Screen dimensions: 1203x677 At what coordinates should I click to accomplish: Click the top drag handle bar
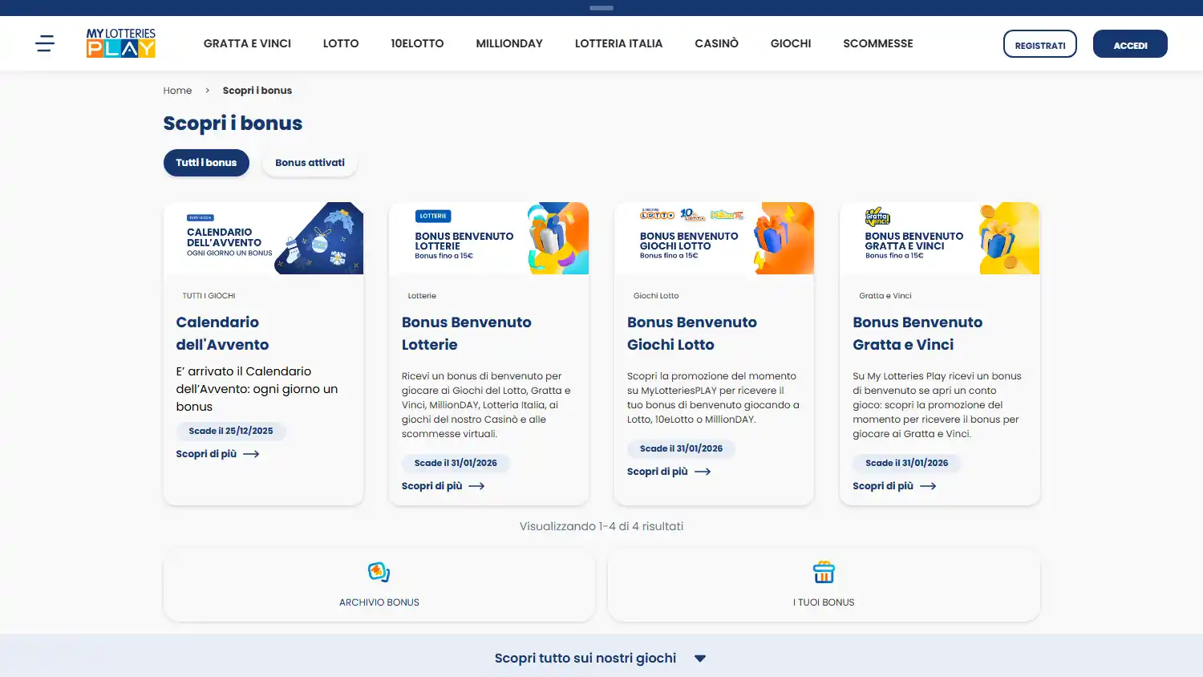601,8
